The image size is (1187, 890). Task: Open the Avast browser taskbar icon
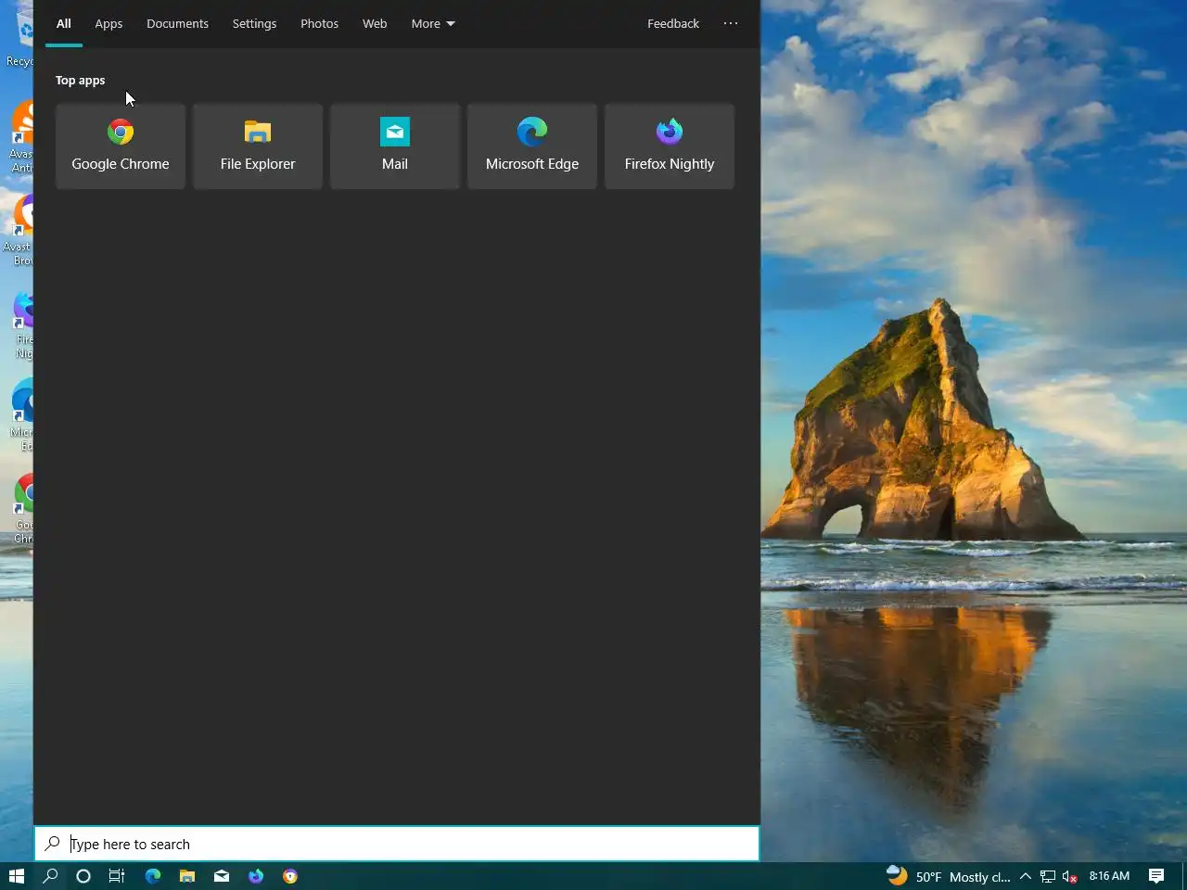pyautogui.click(x=290, y=876)
